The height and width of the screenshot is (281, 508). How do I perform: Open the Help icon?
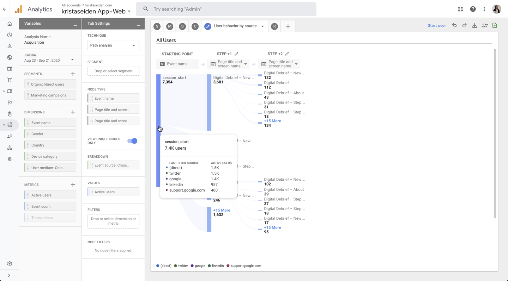pyautogui.click(x=473, y=9)
